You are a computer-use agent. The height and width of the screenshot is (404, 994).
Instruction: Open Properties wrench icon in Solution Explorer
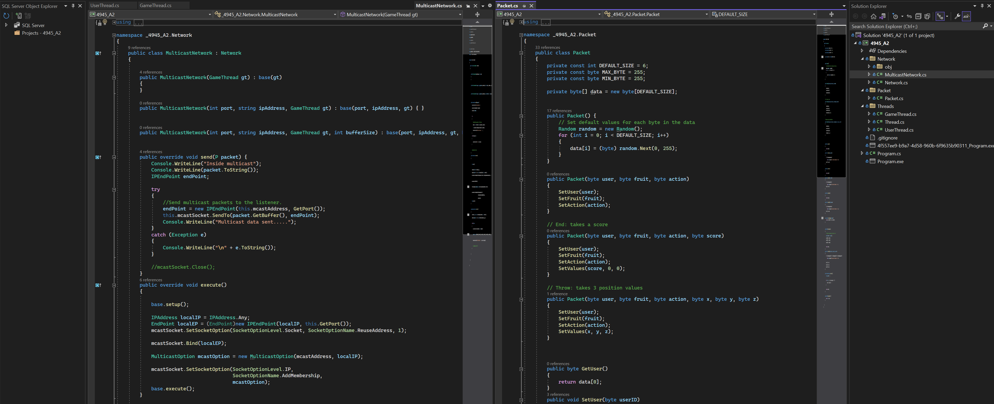[957, 16]
